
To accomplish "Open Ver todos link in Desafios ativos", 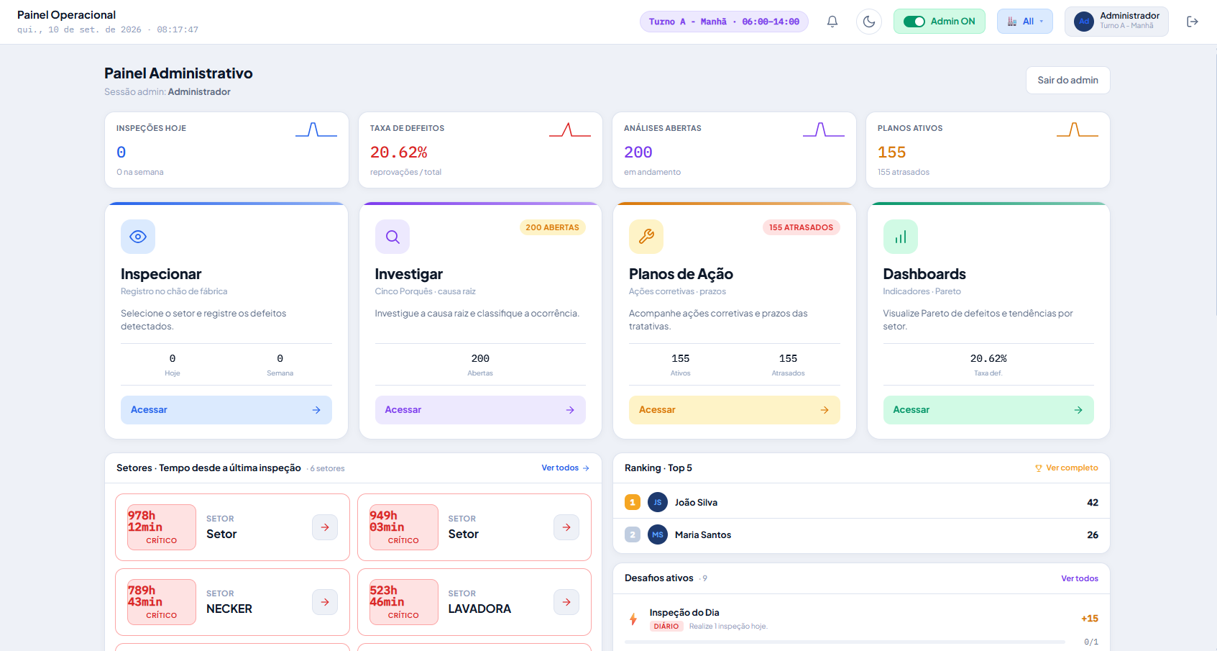I will pyautogui.click(x=1080, y=578).
